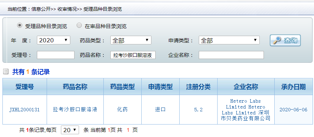Open the 年度 2020 dropdown
This screenshot has height=137, width=314.
click(x=54, y=40)
